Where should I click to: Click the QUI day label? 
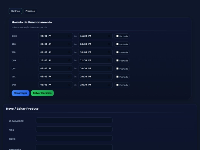coord(14,69)
